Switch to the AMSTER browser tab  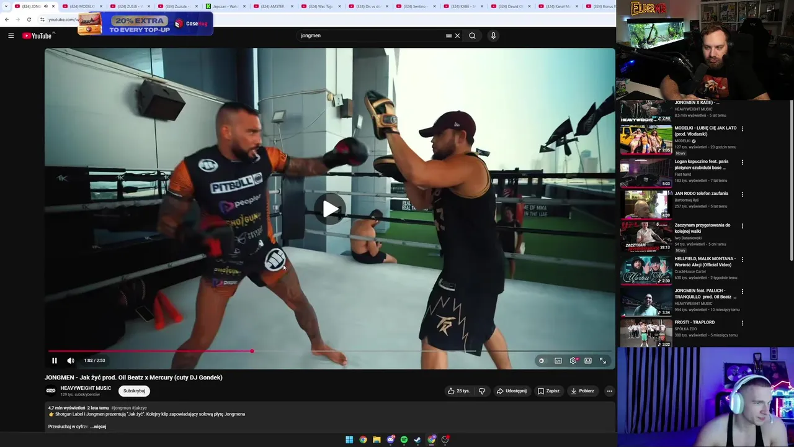click(273, 6)
